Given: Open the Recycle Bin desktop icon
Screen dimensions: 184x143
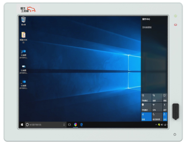Looking at the screenshot, I should click(23, 21).
